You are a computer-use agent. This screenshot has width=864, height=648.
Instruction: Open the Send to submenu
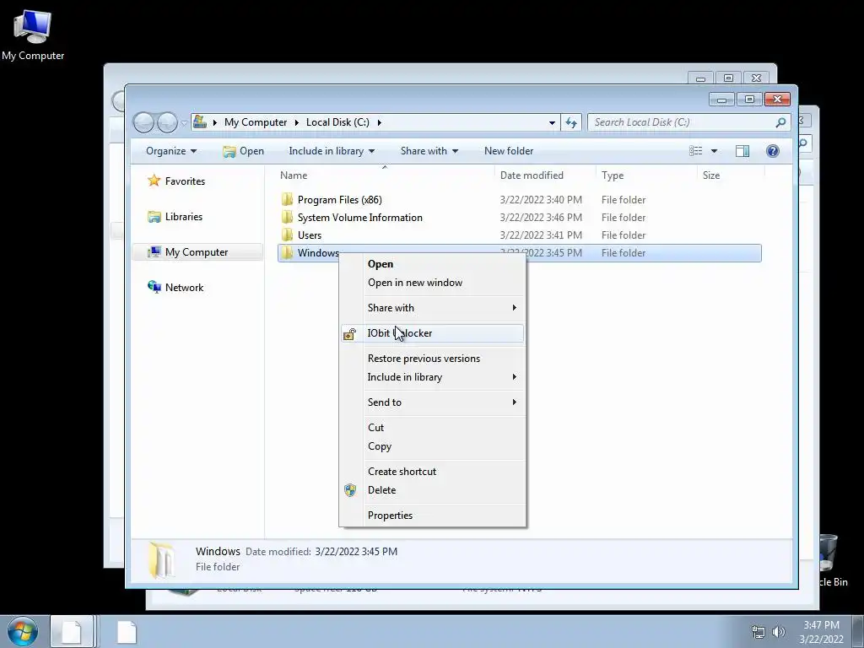click(433, 402)
